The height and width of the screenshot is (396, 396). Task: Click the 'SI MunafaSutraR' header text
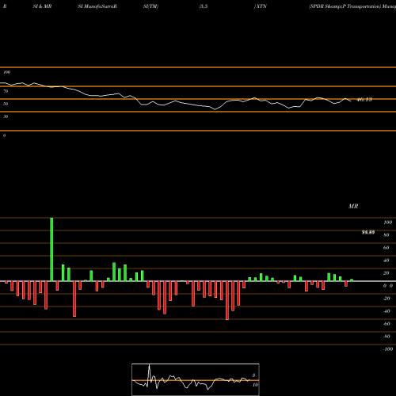click(97, 6)
